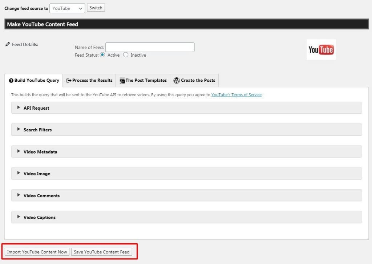The width and height of the screenshot is (372, 264).
Task: Expand the API Request section
Action: coord(36,108)
